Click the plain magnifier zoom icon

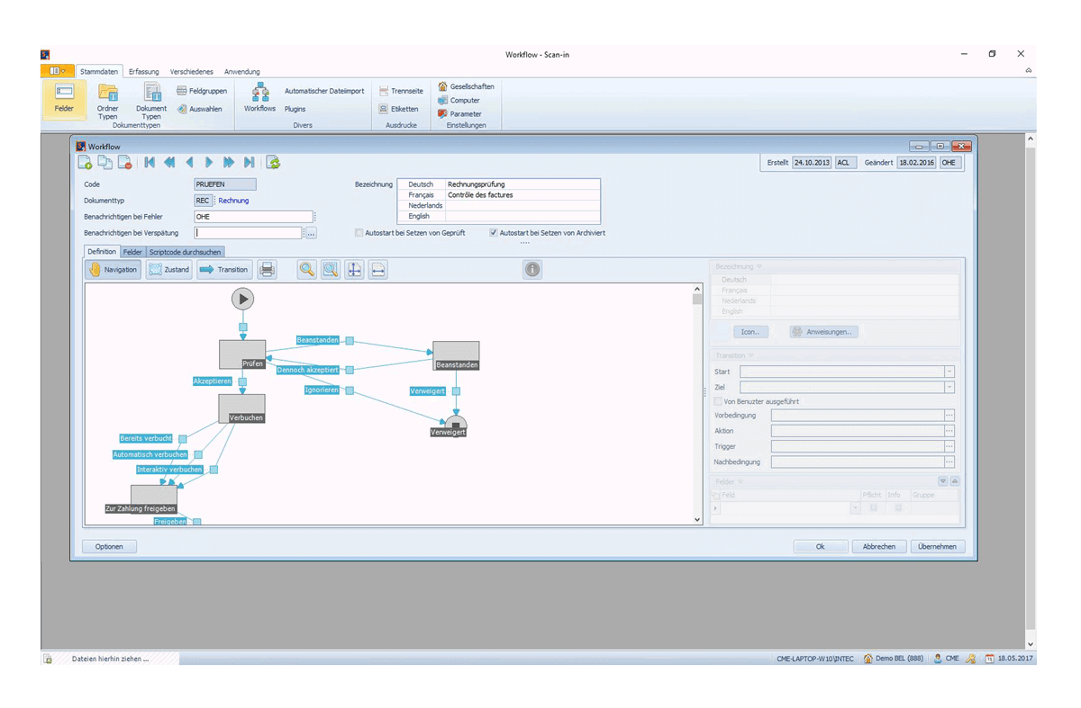coord(307,269)
